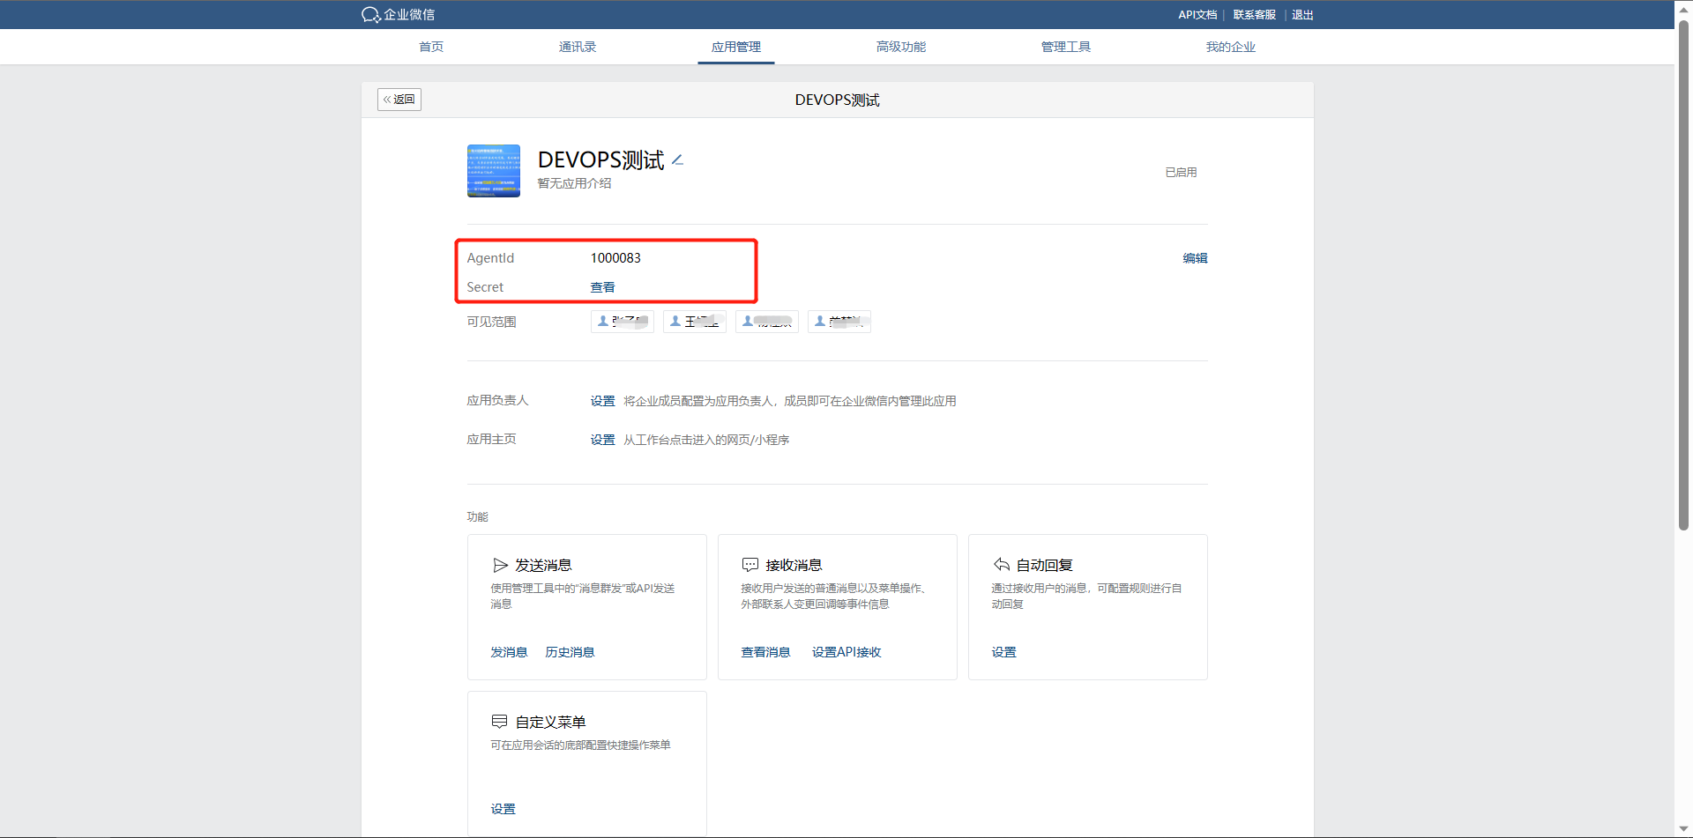Open 设置 for 应用负责人
Viewport: 1693px width, 838px height.
point(602,401)
